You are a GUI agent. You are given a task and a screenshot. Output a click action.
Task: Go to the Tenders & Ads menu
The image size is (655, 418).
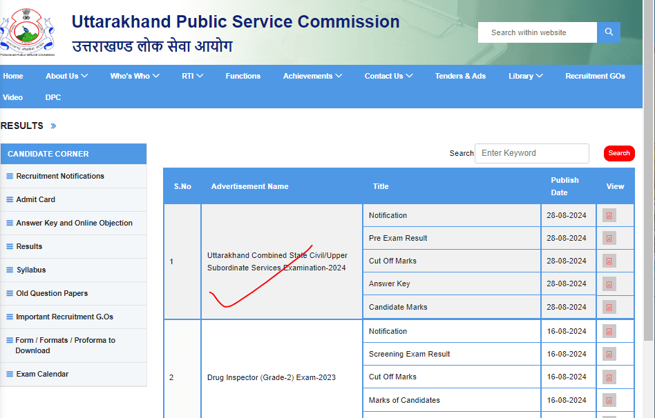pyautogui.click(x=460, y=76)
